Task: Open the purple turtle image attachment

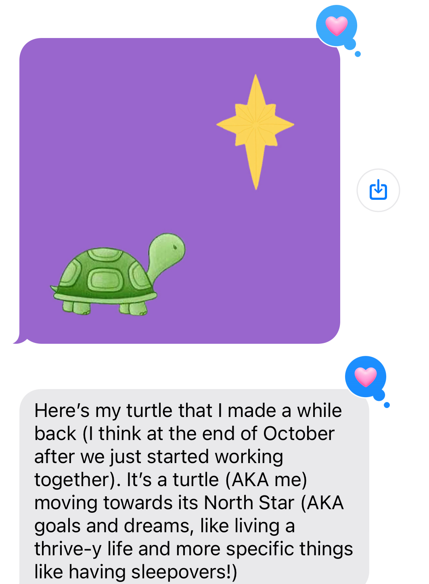Action: (x=180, y=190)
